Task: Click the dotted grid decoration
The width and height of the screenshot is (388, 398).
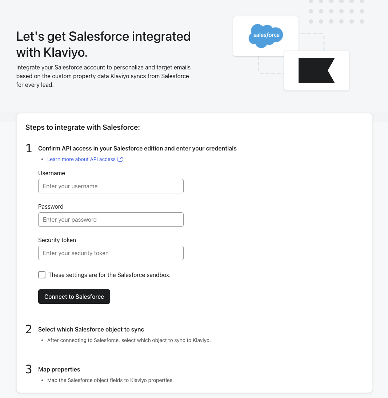Action: [336, 12]
